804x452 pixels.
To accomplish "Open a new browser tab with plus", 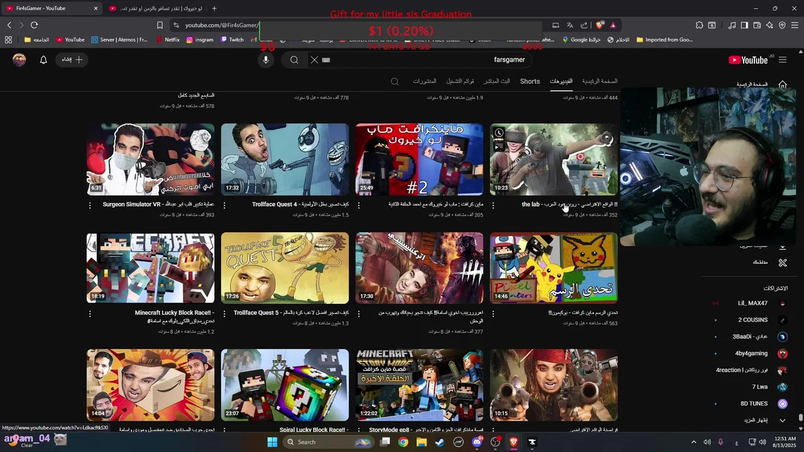I will tap(214, 8).
